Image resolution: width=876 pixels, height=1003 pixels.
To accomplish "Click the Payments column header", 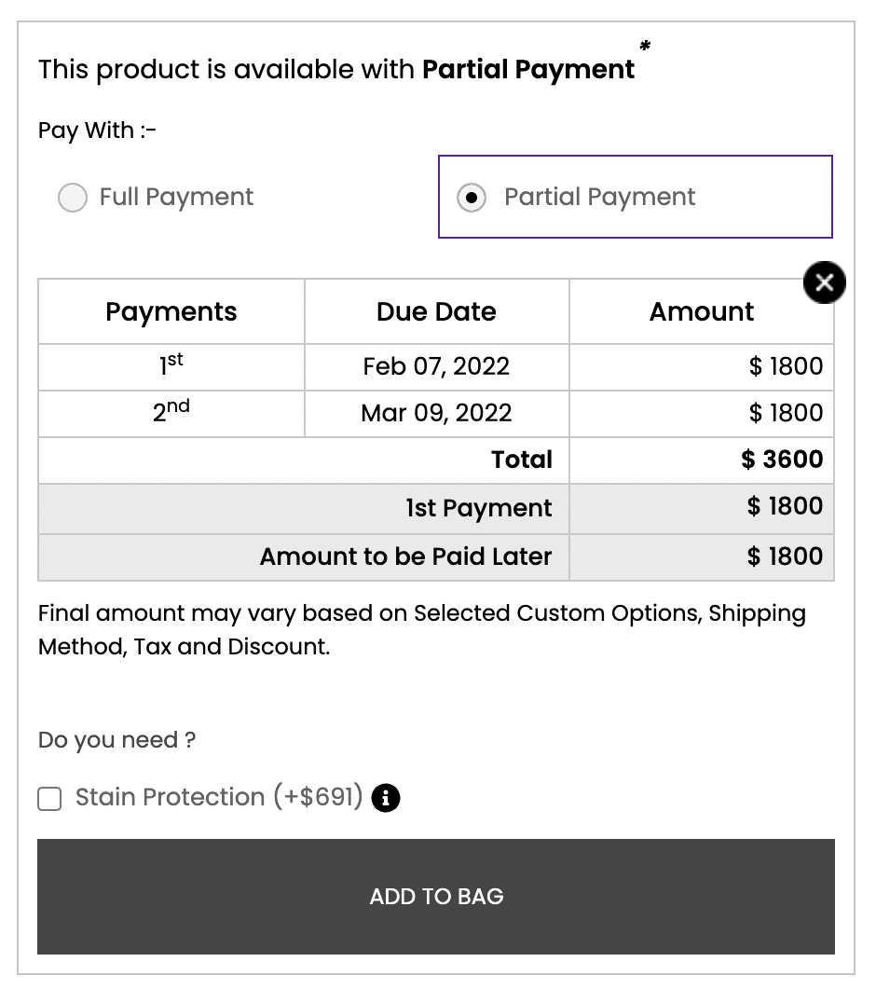I will 171,311.
